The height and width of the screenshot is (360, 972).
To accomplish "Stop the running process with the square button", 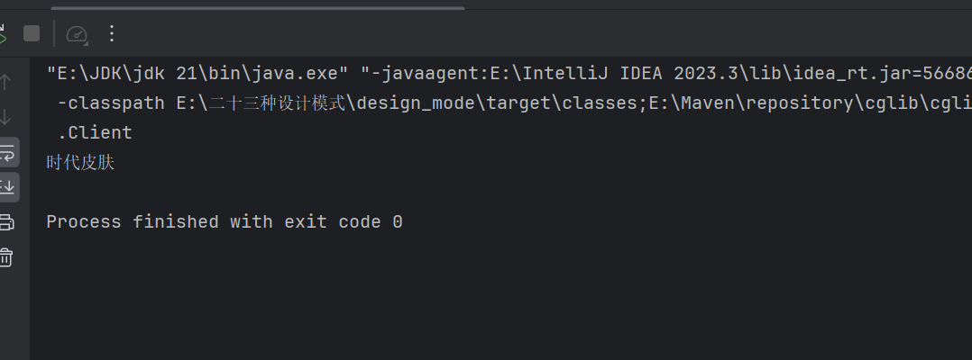I will point(32,33).
